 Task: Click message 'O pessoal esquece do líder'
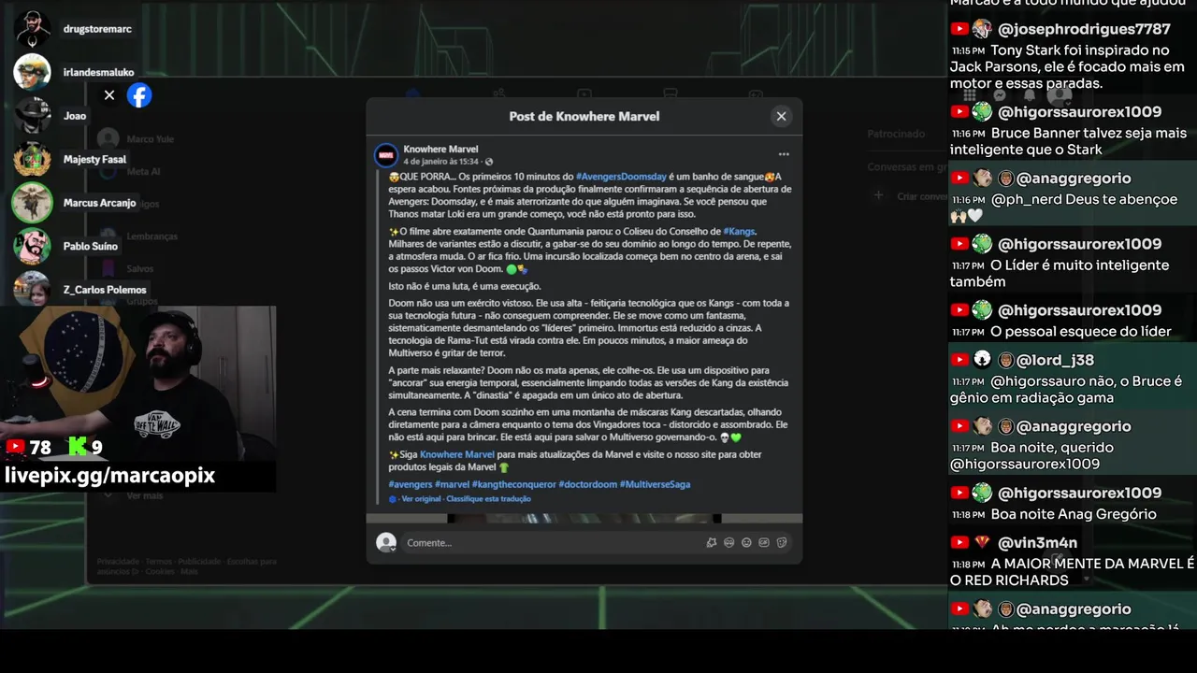coord(1080,331)
